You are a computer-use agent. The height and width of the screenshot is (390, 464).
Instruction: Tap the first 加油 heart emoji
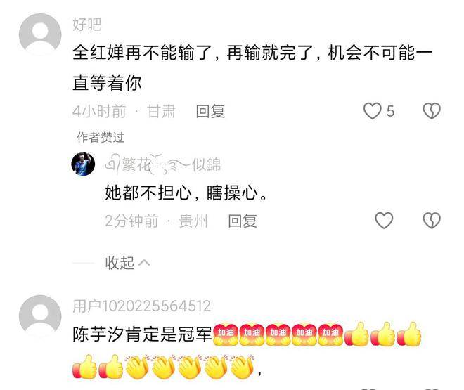[x=226, y=334]
